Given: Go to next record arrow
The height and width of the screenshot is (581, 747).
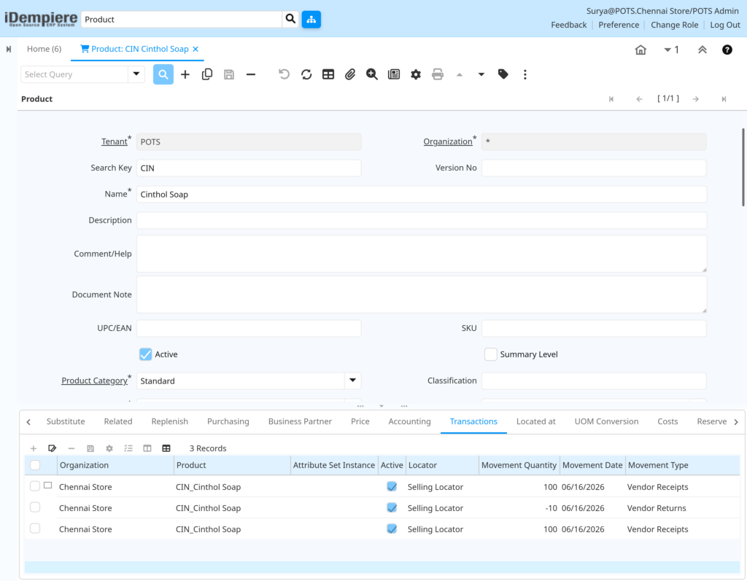Looking at the screenshot, I should coord(696,99).
